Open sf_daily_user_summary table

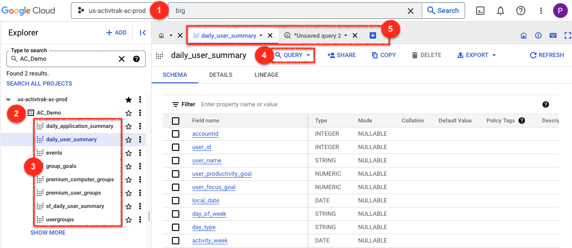point(75,206)
